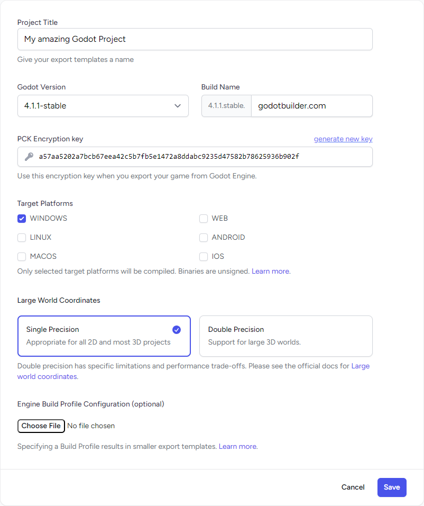Click the checkmark on Single Precision card

point(176,330)
